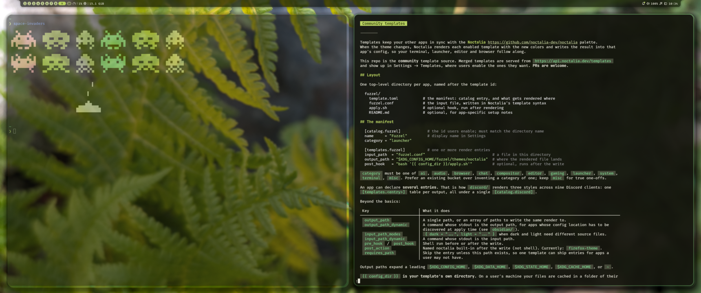Click "apply.sh" in the layout listing
This screenshot has height=293, width=701.
point(378,108)
